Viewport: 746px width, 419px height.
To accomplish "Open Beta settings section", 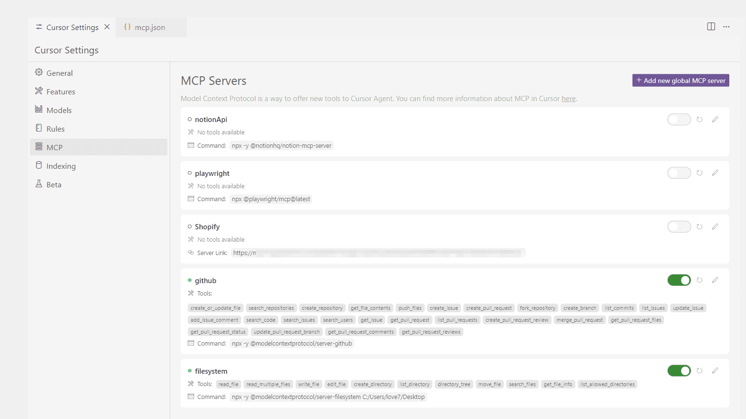I will (x=99, y=184).
